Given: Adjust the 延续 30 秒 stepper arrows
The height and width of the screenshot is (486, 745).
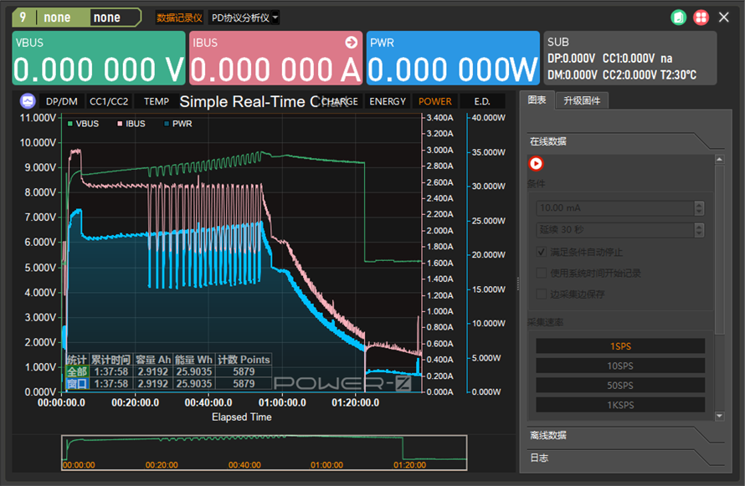Looking at the screenshot, I should point(699,230).
